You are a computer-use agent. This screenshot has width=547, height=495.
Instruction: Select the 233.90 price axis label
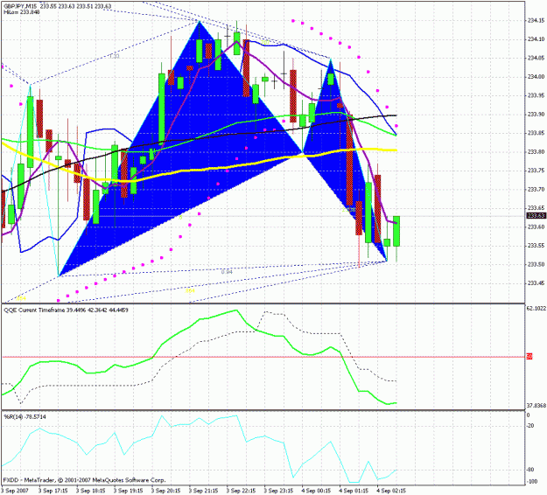[x=536, y=115]
